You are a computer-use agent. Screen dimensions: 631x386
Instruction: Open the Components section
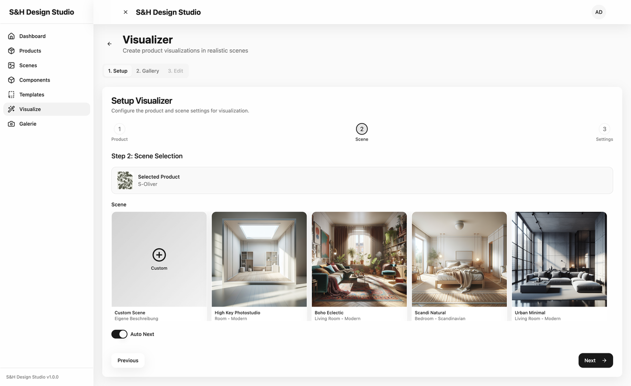(11, 79)
